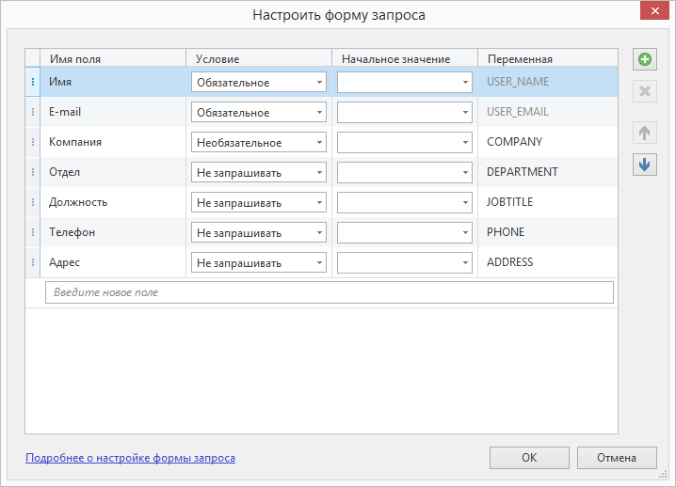Screen dimensions: 676x487
Task: Expand initial value dropdown for Отдел
Action: [405, 173]
